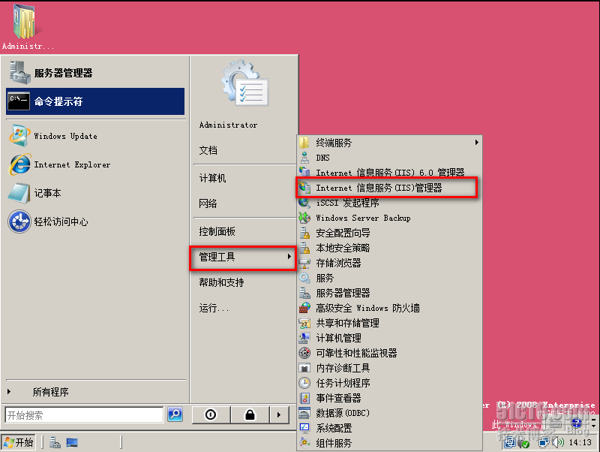Open the shutdown options arrow
This screenshot has width=600, height=452.
[279, 414]
